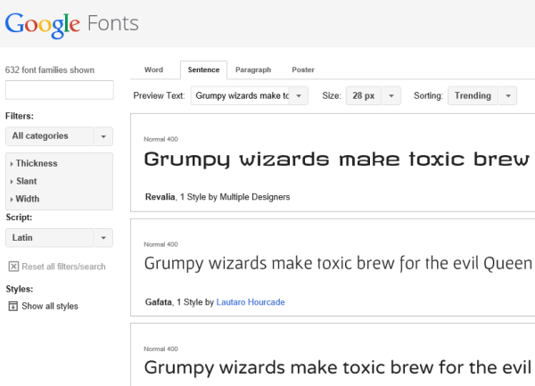
Task: Click Show all styles link
Action: [x=50, y=306]
